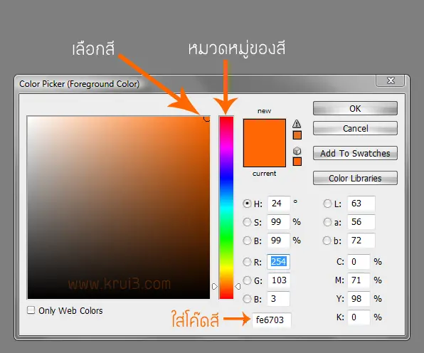Click Add To Swatches button
Image resolution: width=424 pixels, height=353 pixels.
point(355,153)
